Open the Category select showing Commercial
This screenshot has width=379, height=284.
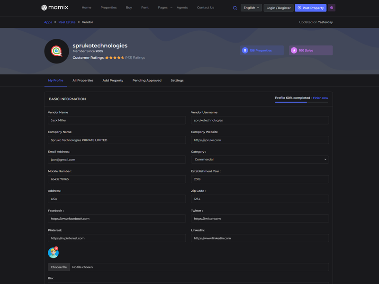[x=260, y=160]
